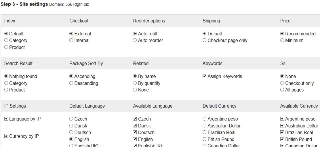Disable Currency by IP checkbox
This screenshot has height=147, width=320.
(6, 136)
